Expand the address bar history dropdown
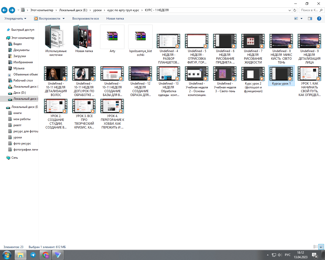The height and width of the screenshot is (260, 325). point(290,10)
